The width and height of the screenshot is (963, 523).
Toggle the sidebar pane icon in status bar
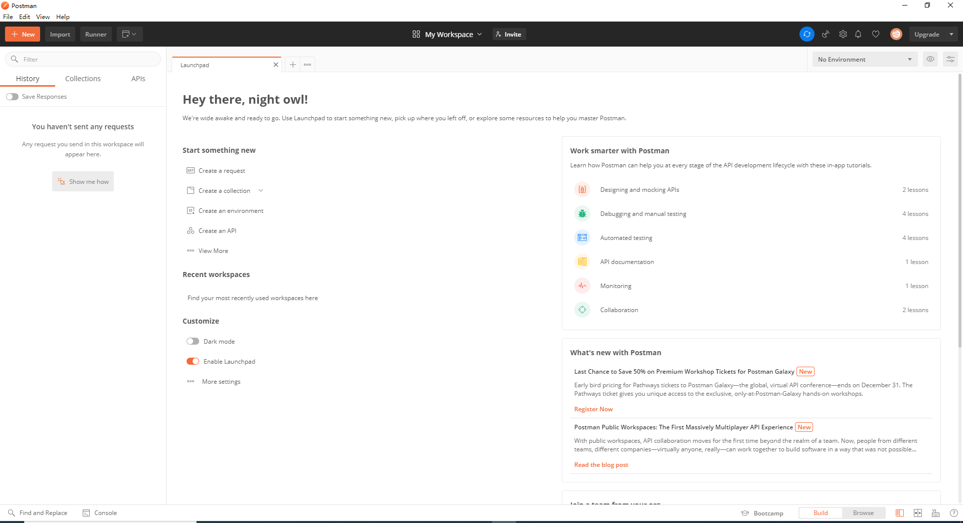(900, 513)
